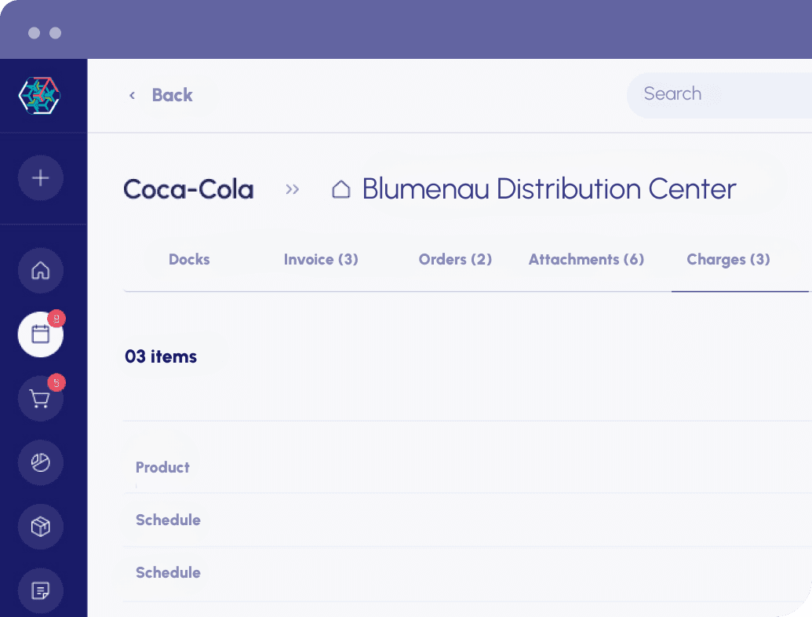Switch to the Invoice (3) tab
Screen dimensions: 812x617
coord(321,260)
